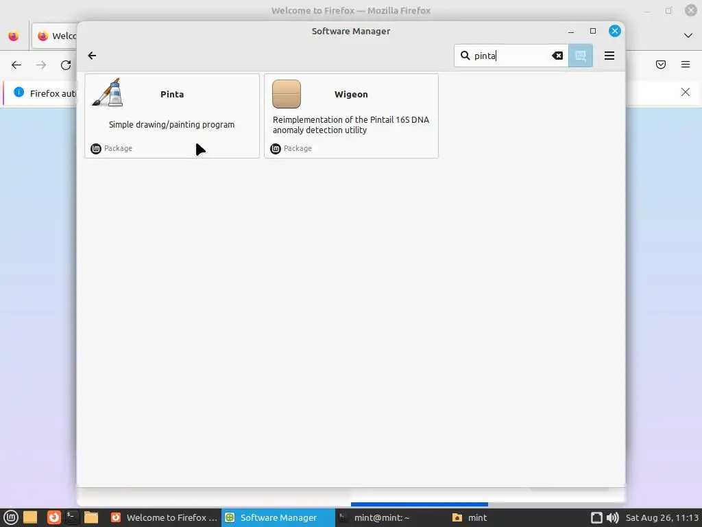
Task: Close the Software Manager window
Action: [615, 31]
